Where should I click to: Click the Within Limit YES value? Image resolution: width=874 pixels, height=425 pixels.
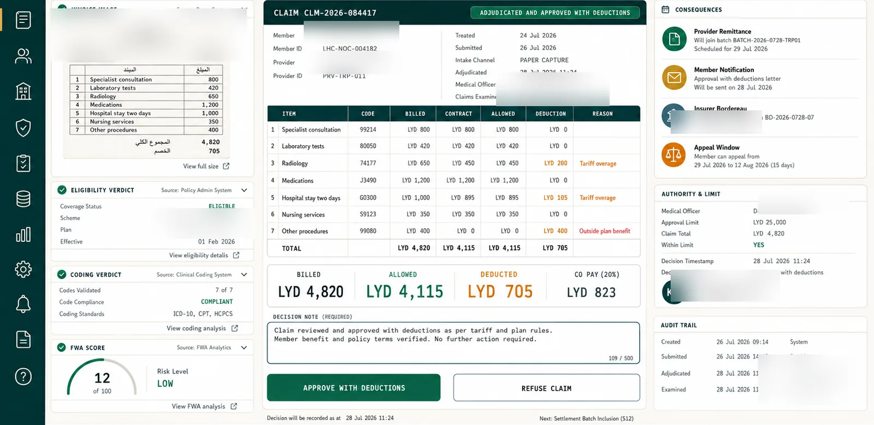pos(759,245)
